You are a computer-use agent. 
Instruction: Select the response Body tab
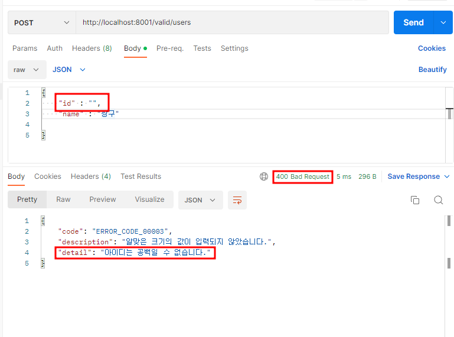(16, 176)
